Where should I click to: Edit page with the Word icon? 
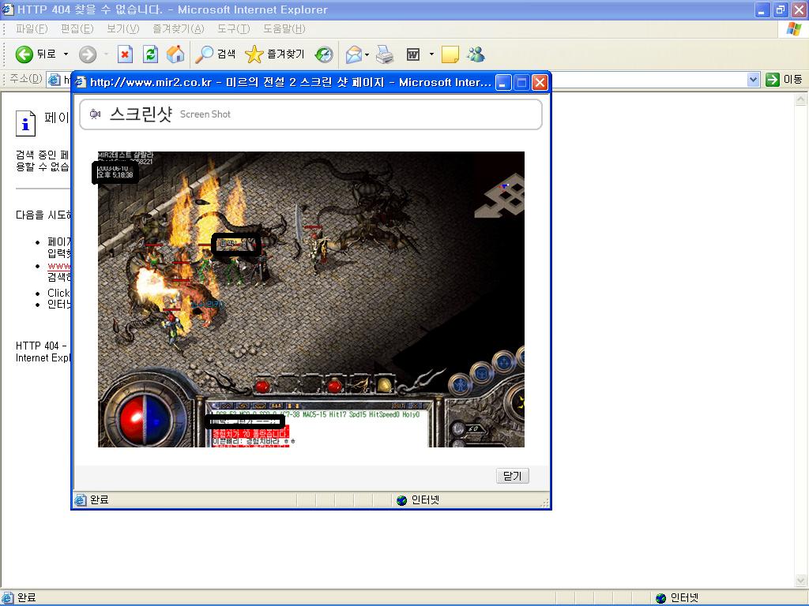point(413,54)
